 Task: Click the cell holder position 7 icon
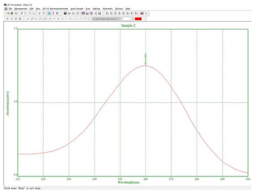132,13
